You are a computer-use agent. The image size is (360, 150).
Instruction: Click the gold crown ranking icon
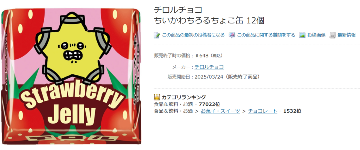(156, 97)
